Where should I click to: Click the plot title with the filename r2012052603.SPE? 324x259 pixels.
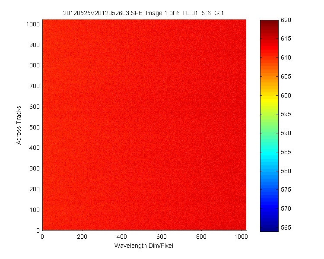(x=143, y=13)
